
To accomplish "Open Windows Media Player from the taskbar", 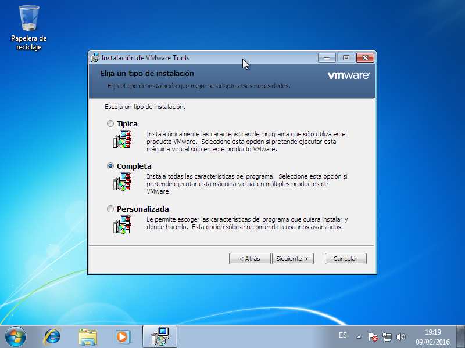I will (123, 337).
